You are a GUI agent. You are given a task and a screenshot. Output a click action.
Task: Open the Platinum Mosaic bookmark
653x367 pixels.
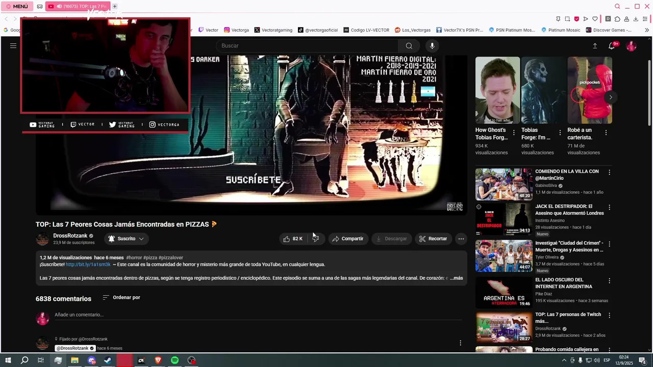pyautogui.click(x=561, y=30)
